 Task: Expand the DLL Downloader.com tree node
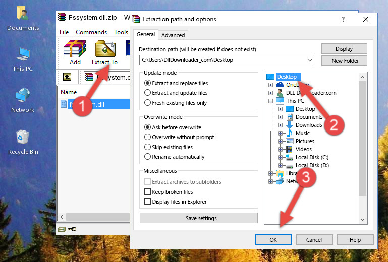click(x=270, y=93)
